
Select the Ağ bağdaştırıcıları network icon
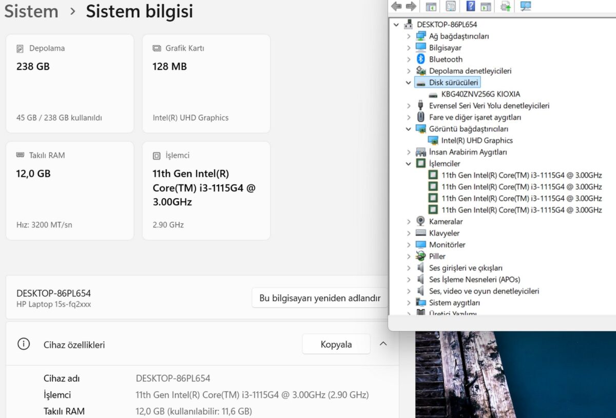421,36
